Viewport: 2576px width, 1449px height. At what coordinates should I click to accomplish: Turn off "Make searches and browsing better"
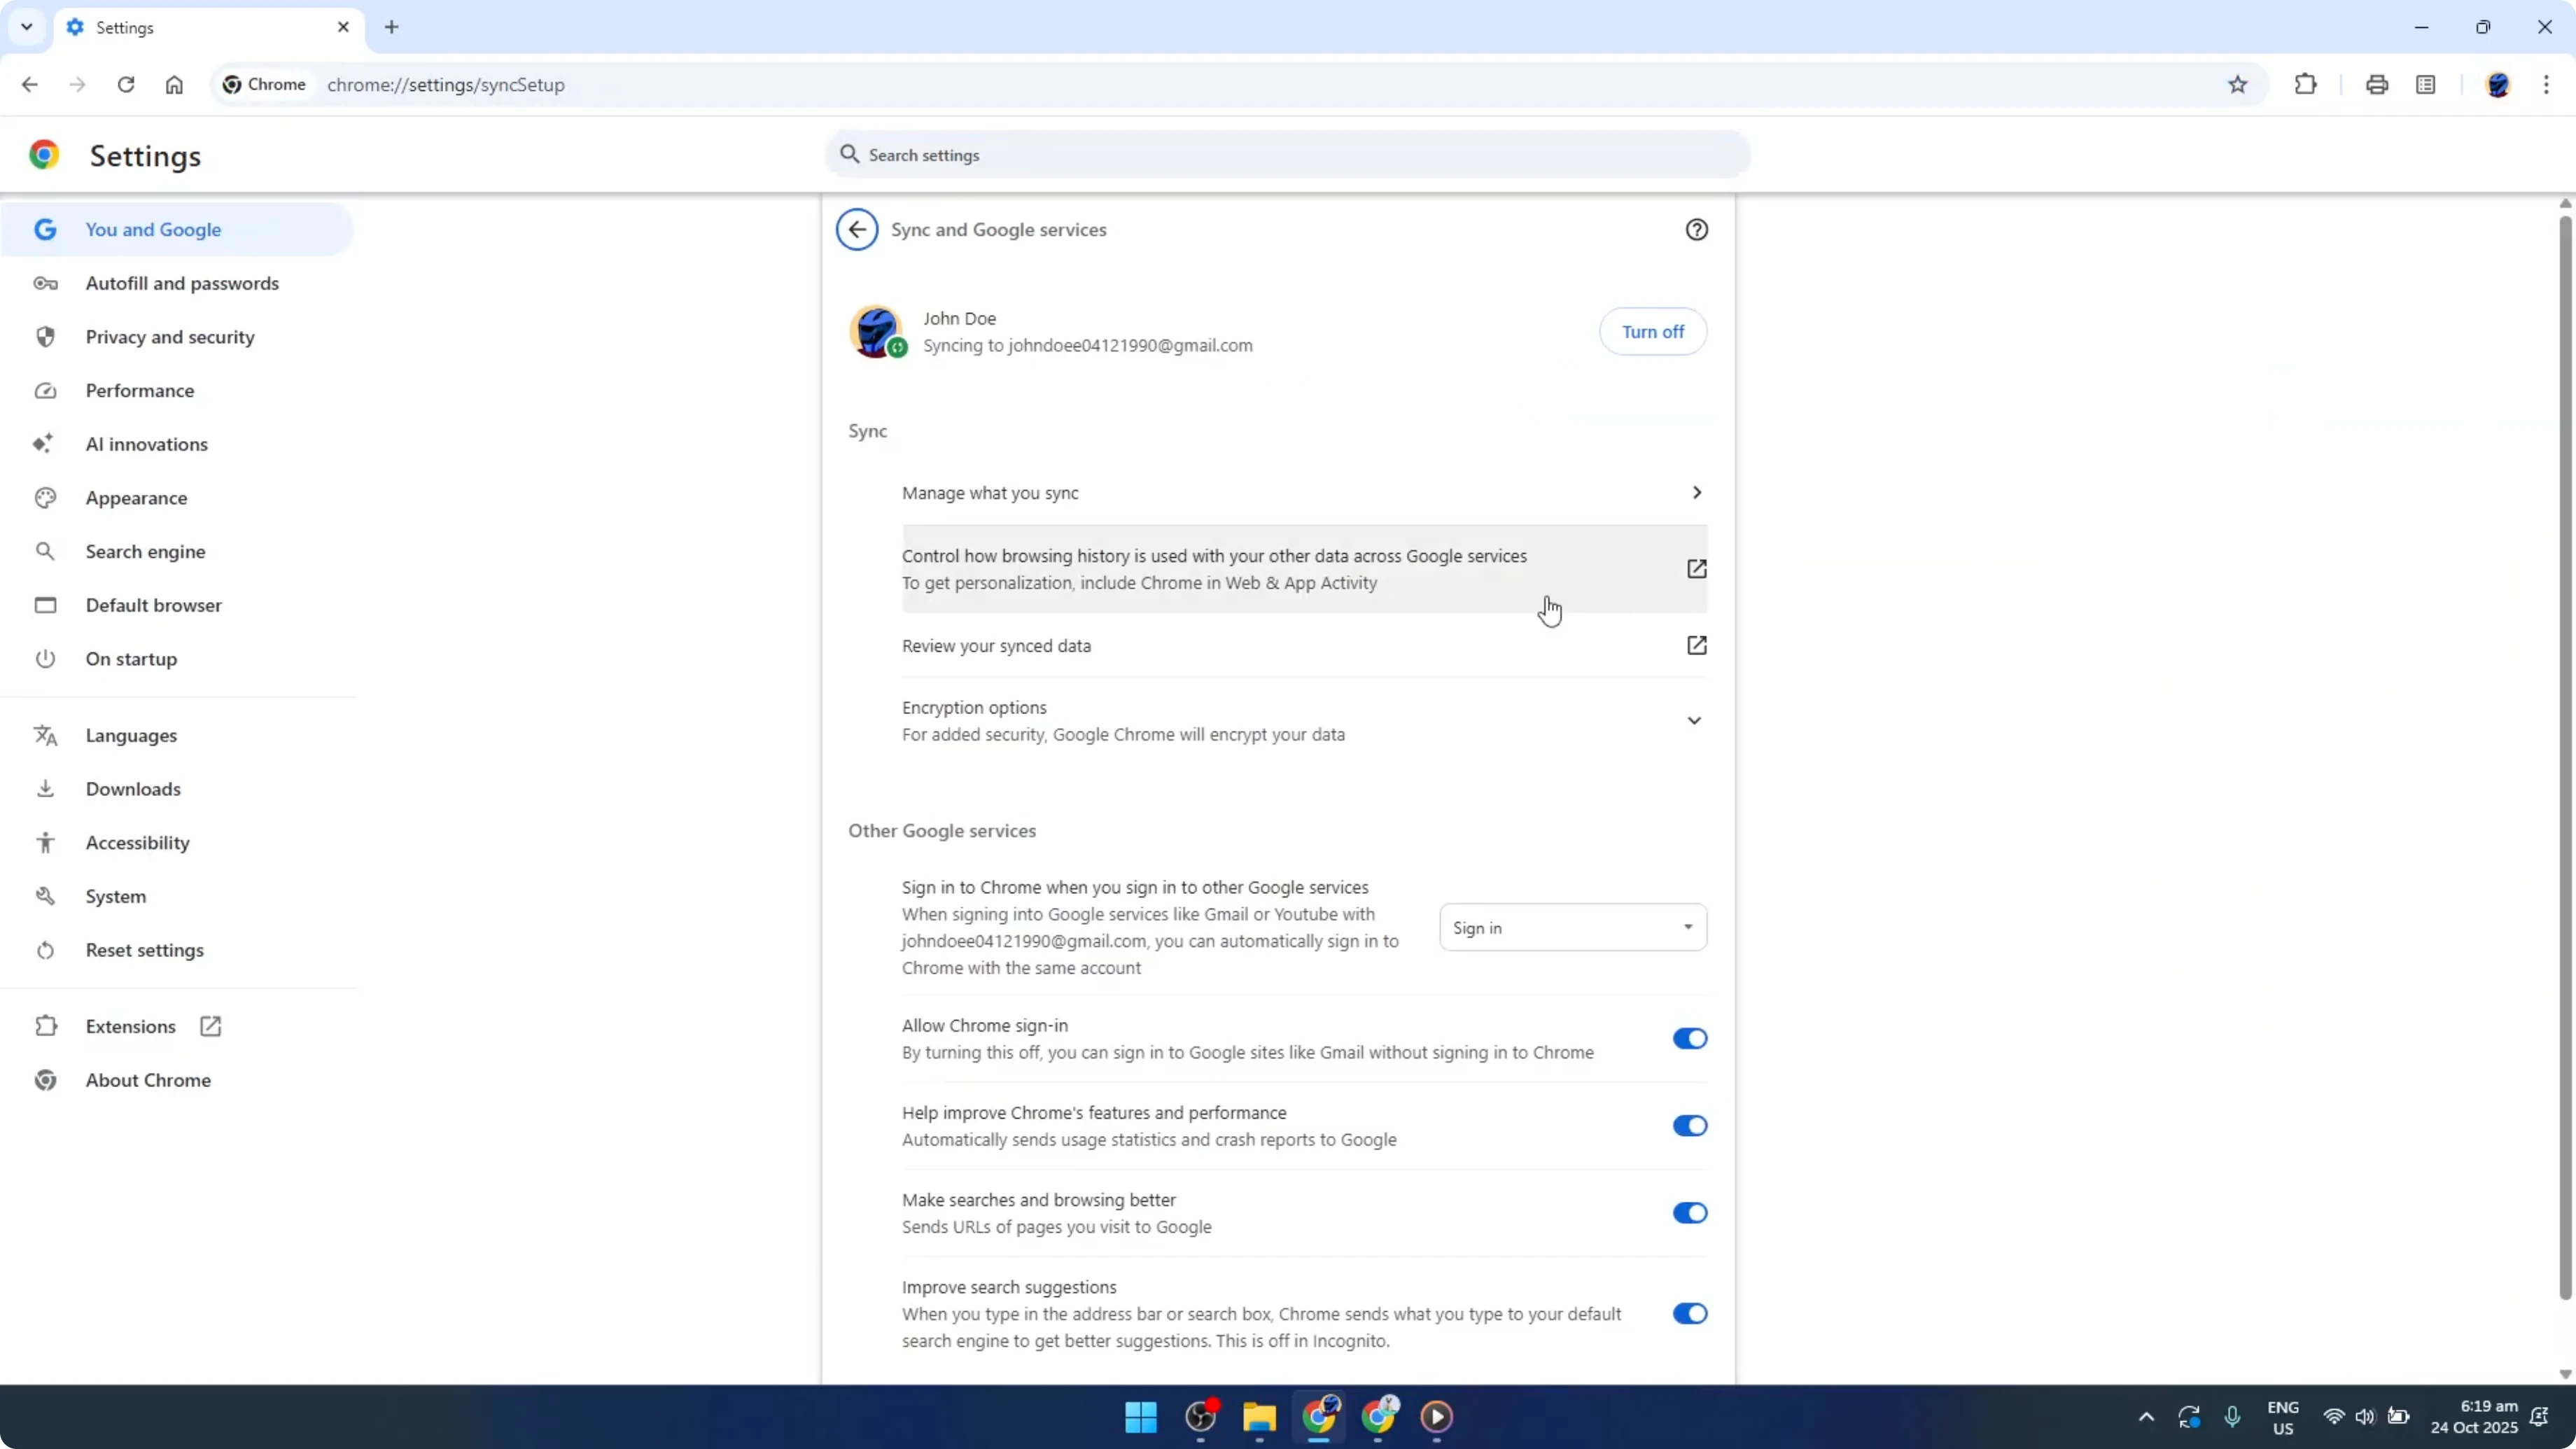click(x=1689, y=1213)
